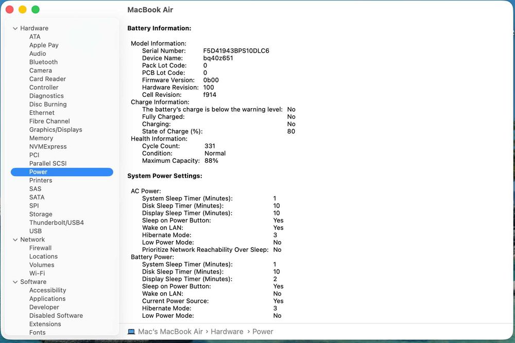Click Hardware category label in sidebar
The image size is (515, 343).
point(34,28)
